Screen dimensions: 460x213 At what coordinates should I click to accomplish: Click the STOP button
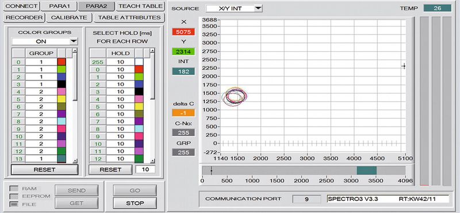coord(135,203)
